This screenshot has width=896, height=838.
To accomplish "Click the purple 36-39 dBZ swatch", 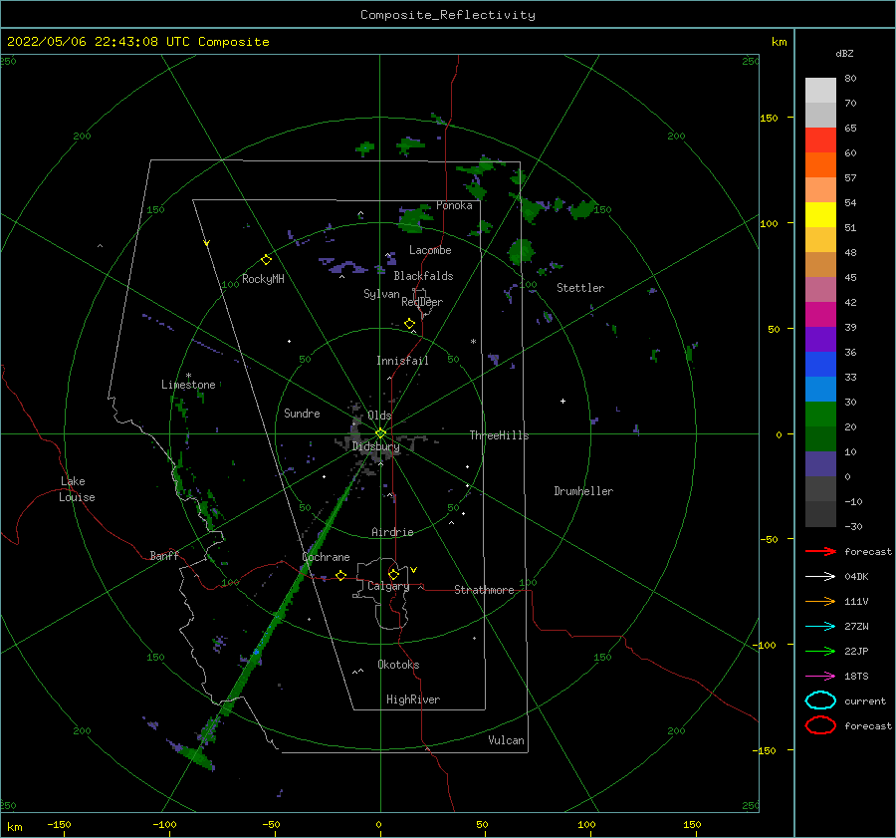I will [820, 340].
